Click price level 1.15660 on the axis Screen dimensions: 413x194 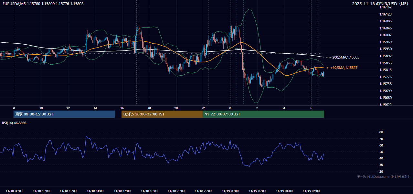tap(386, 98)
